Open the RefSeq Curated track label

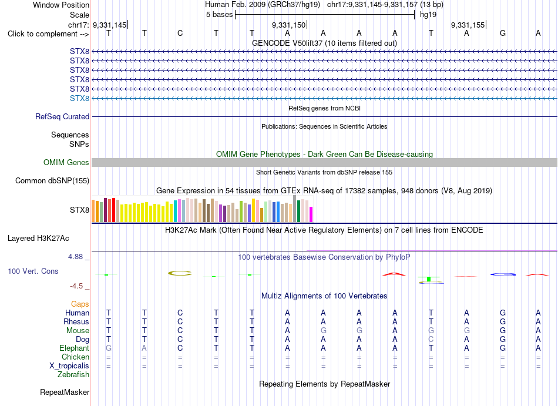[62, 117]
